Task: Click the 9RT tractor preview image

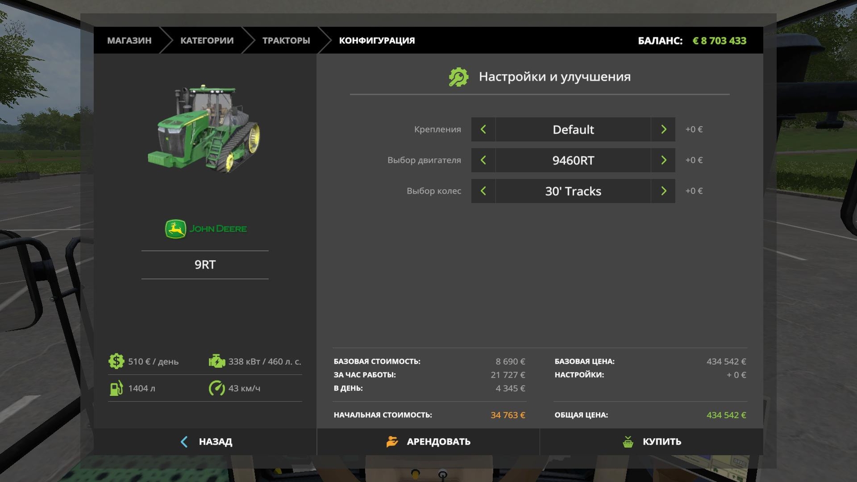Action: (x=205, y=128)
